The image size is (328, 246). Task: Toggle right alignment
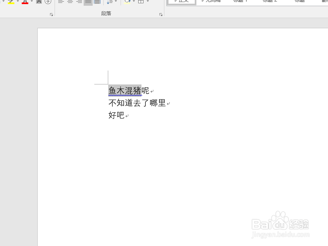79,2
